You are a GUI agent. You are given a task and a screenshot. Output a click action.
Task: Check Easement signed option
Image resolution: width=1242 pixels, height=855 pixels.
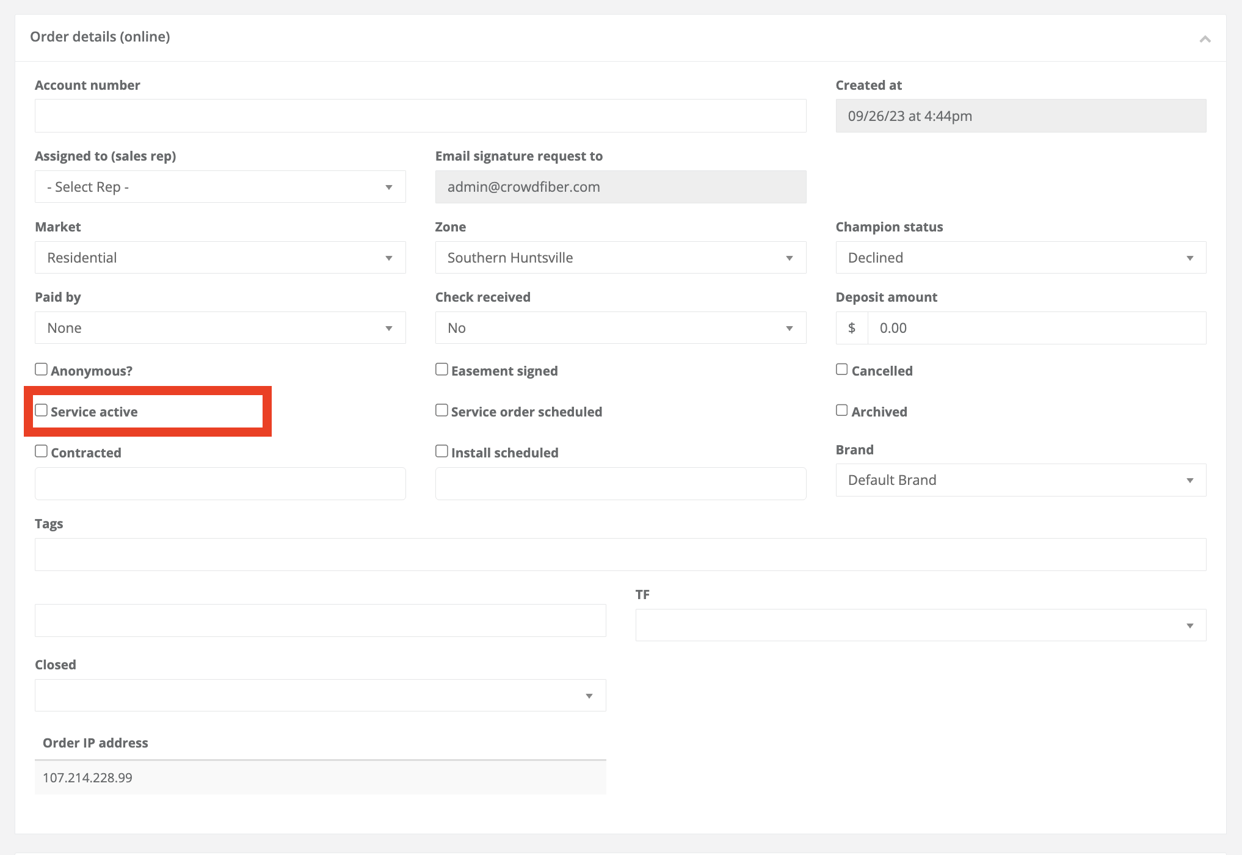coord(441,369)
